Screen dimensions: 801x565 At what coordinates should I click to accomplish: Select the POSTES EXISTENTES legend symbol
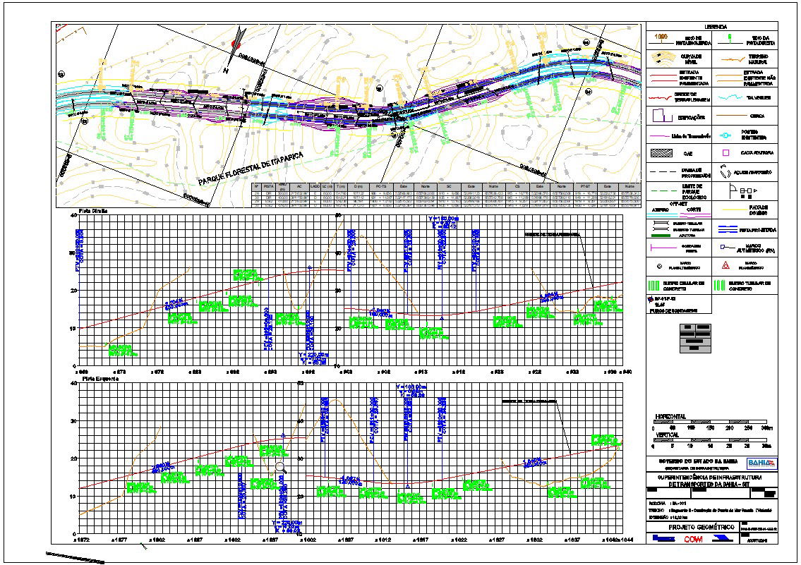[725, 133]
